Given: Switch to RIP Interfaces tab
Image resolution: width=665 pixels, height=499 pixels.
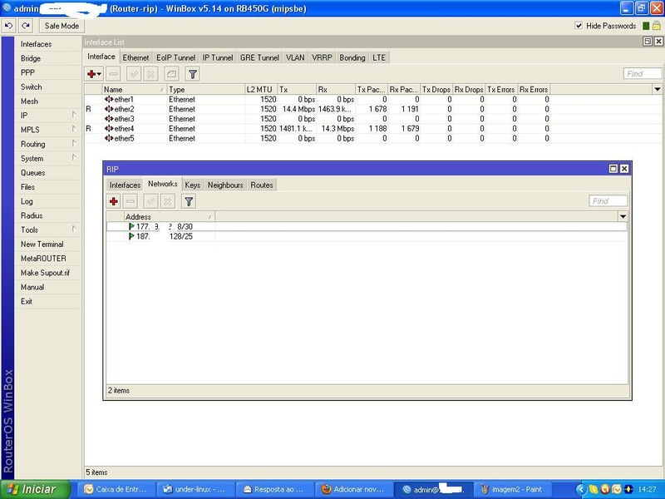Looking at the screenshot, I should pos(125,185).
